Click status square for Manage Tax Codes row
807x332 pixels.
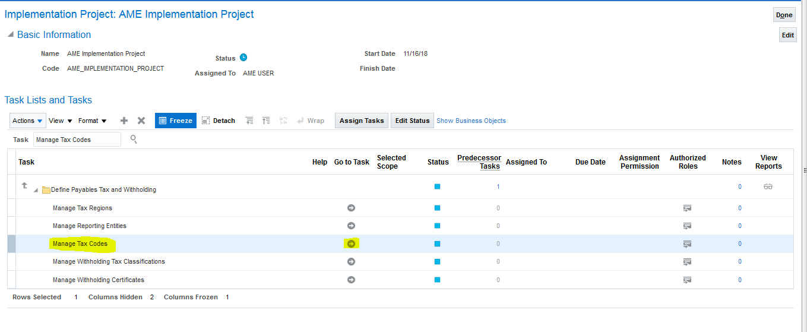pyautogui.click(x=438, y=244)
